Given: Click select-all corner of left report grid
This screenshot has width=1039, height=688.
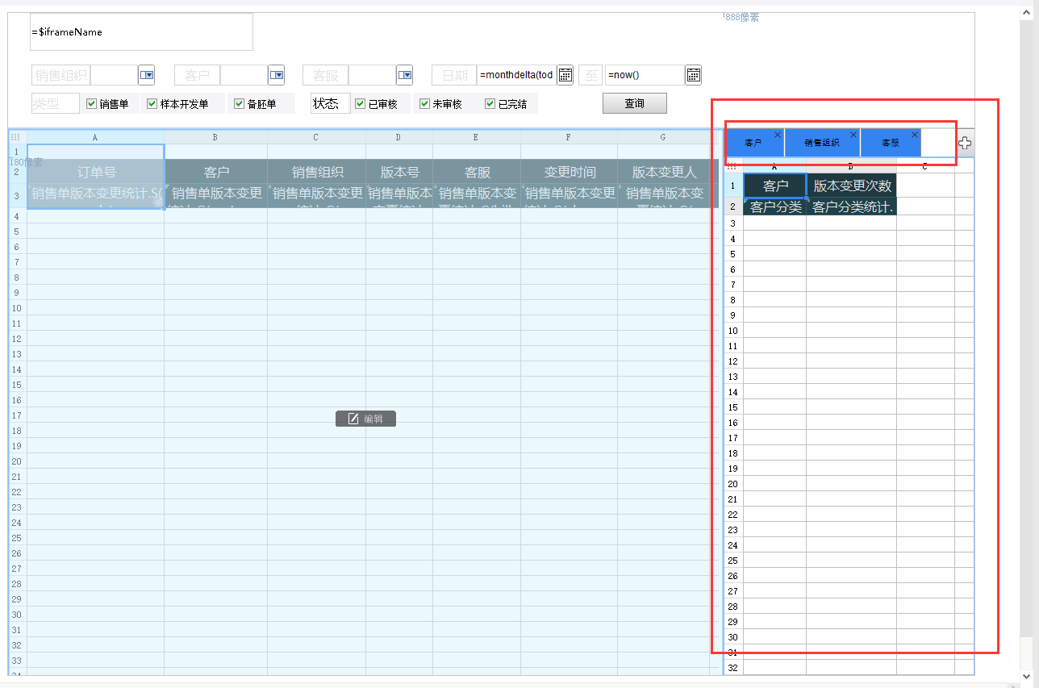Looking at the screenshot, I should [15, 137].
